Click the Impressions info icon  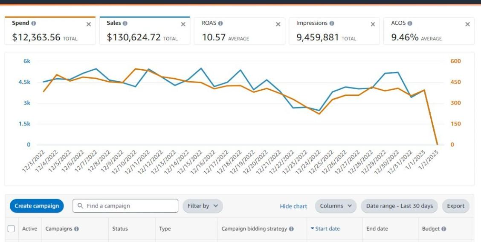click(332, 23)
